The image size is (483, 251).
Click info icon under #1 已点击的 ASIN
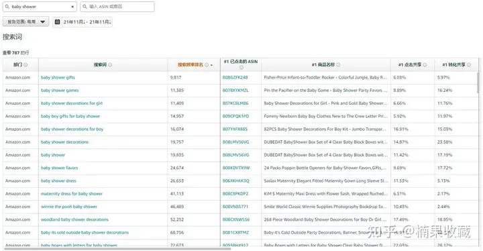(x=241, y=67)
